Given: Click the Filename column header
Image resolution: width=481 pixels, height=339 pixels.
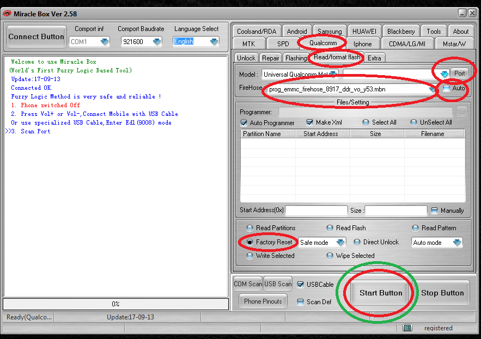Looking at the screenshot, I should click(x=434, y=134).
